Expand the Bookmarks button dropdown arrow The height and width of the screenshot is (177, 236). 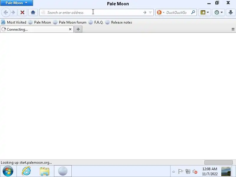coord(208,12)
